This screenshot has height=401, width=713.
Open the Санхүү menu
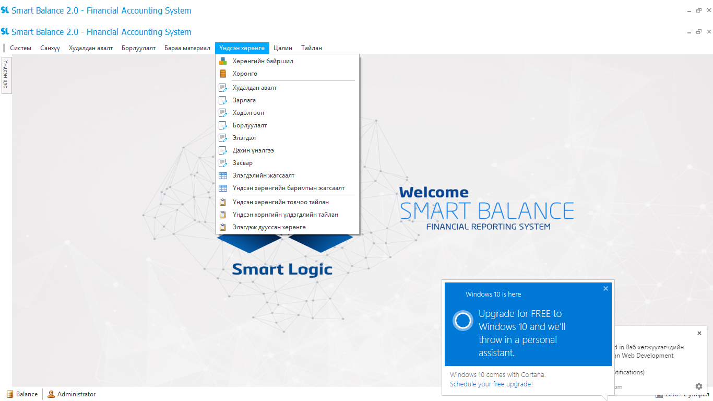50,48
